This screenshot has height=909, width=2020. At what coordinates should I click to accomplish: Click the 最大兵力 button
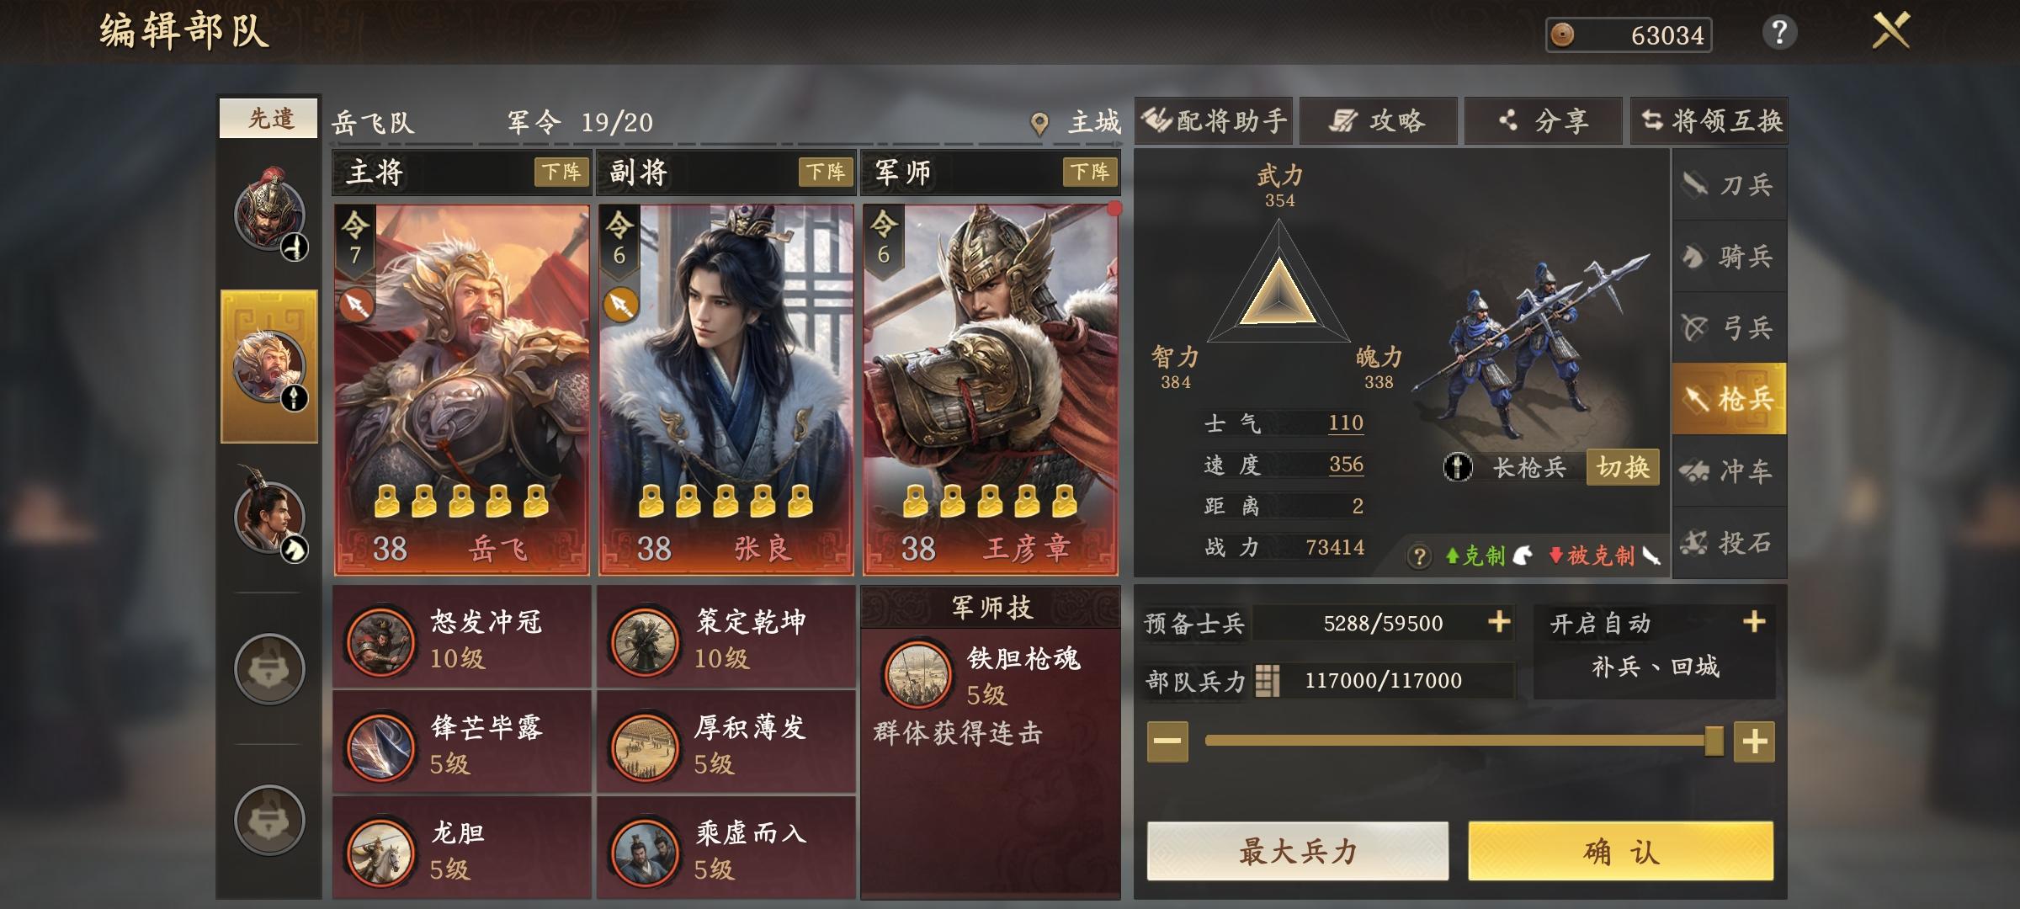[x=1298, y=852]
